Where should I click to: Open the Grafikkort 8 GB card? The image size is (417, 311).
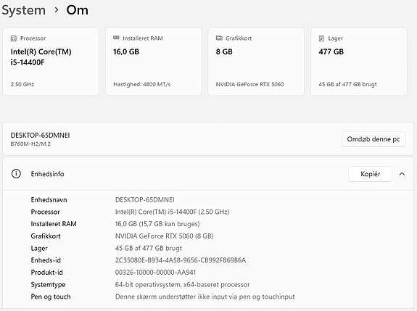[x=256, y=62]
